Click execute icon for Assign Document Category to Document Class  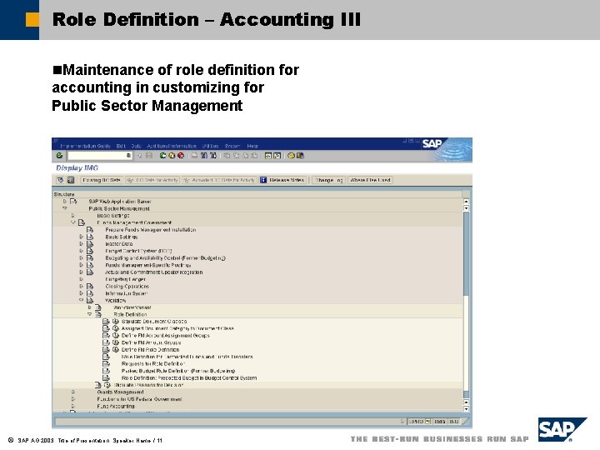click(116, 328)
